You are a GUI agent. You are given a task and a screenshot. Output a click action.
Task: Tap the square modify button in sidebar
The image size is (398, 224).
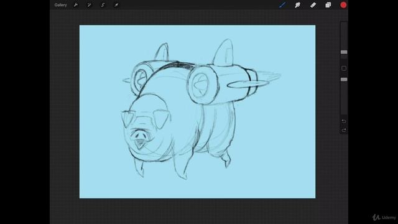point(344,68)
